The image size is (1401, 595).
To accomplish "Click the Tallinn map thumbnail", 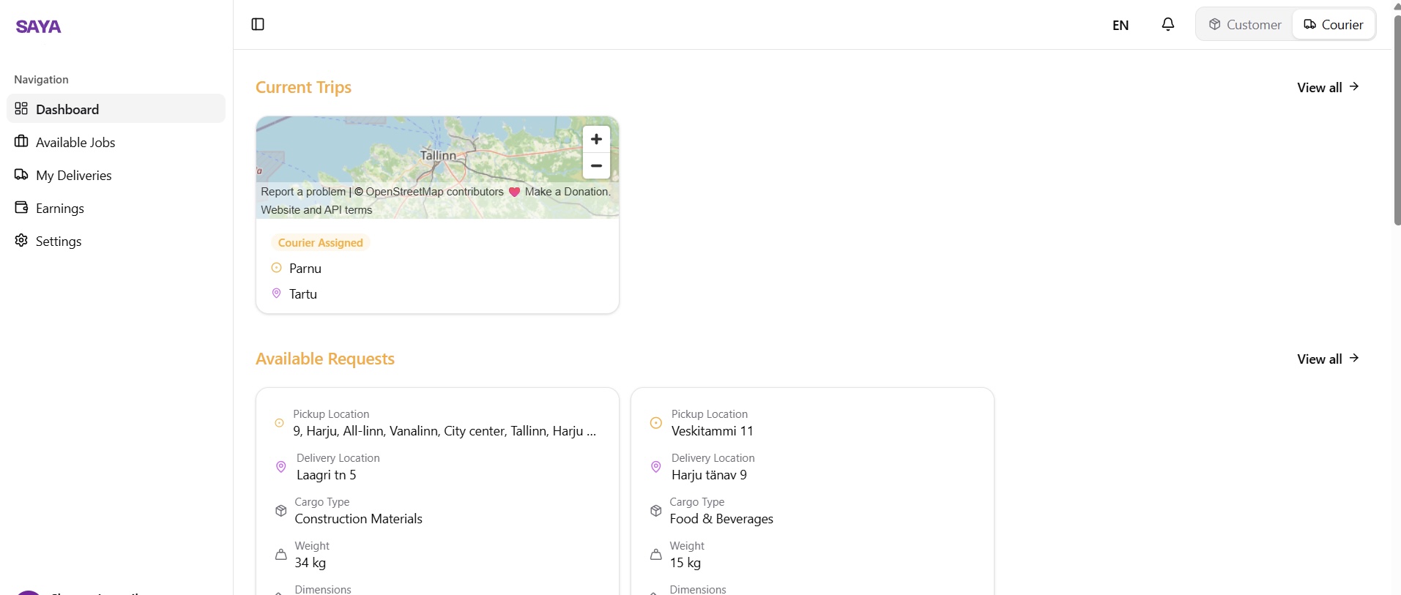I will tap(437, 167).
